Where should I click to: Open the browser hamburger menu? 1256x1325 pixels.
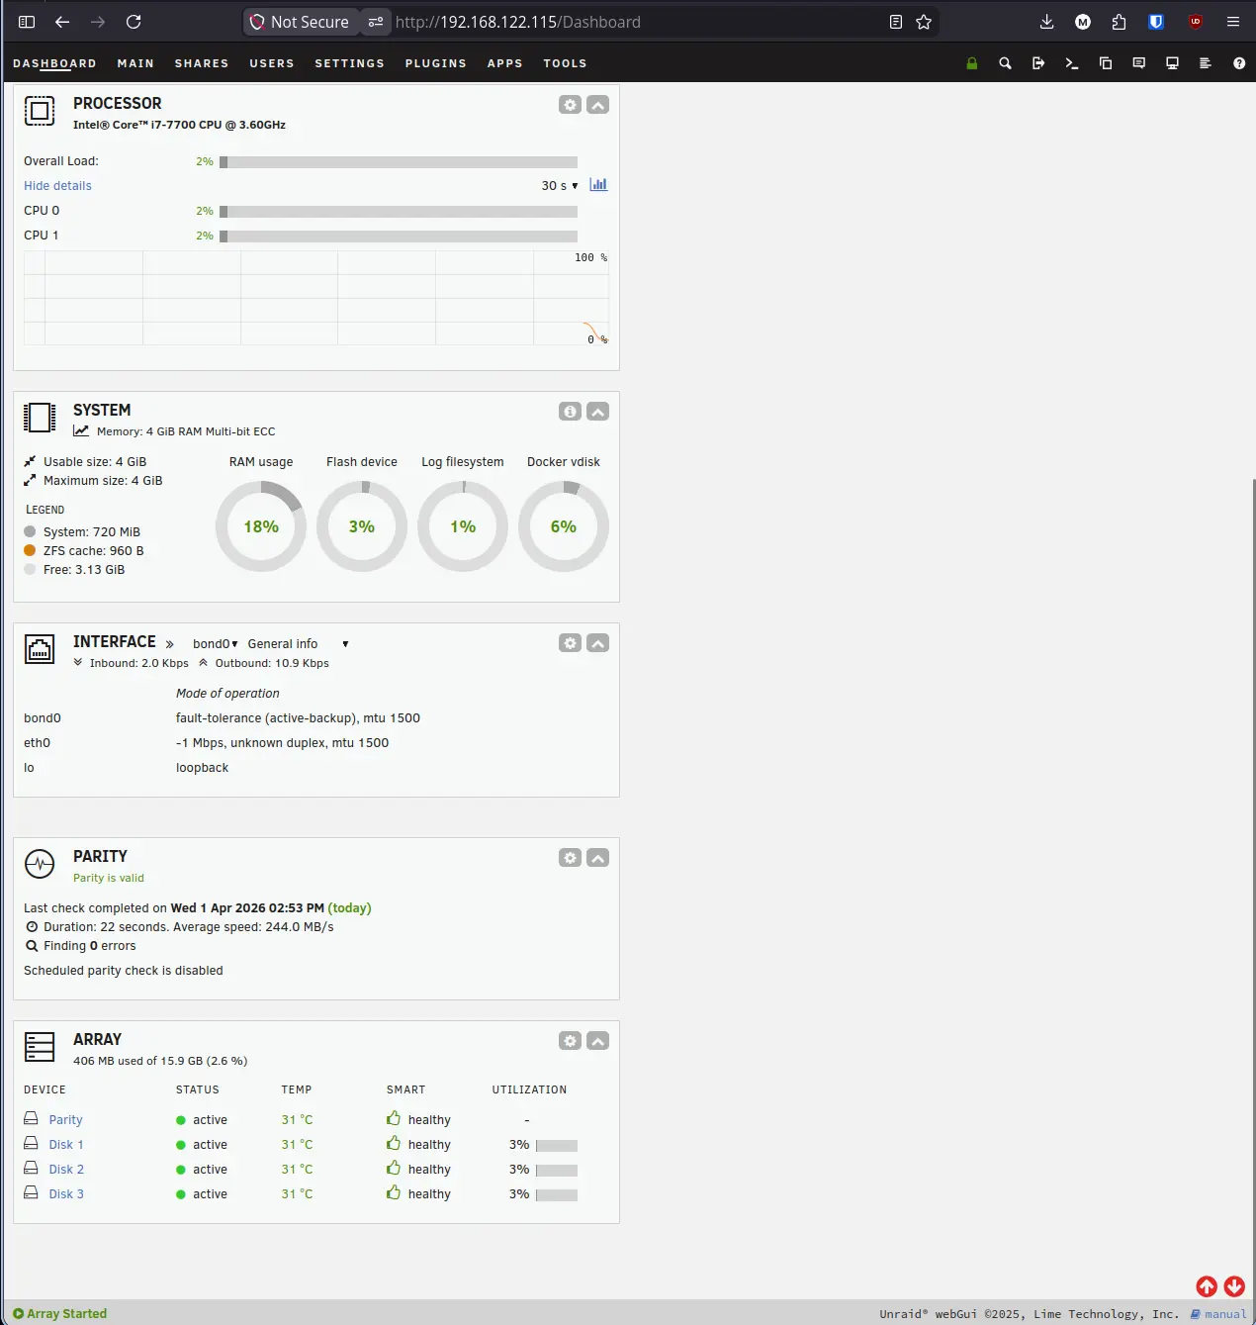click(x=1233, y=22)
